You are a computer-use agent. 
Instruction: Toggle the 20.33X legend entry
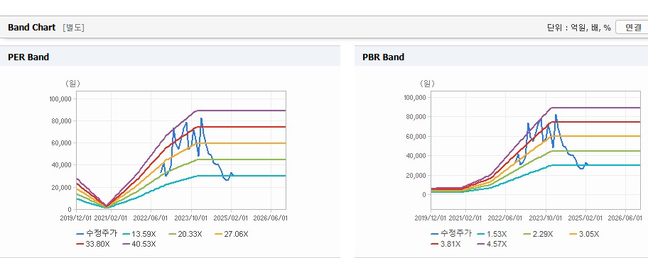click(185, 234)
